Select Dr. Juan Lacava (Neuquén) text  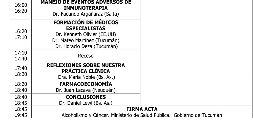click(x=86, y=90)
